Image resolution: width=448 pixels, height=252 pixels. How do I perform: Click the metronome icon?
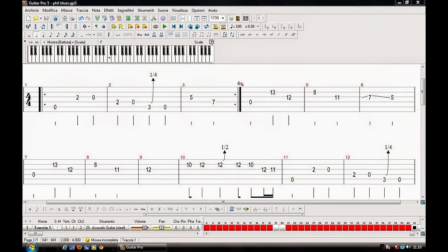[x=215, y=27]
